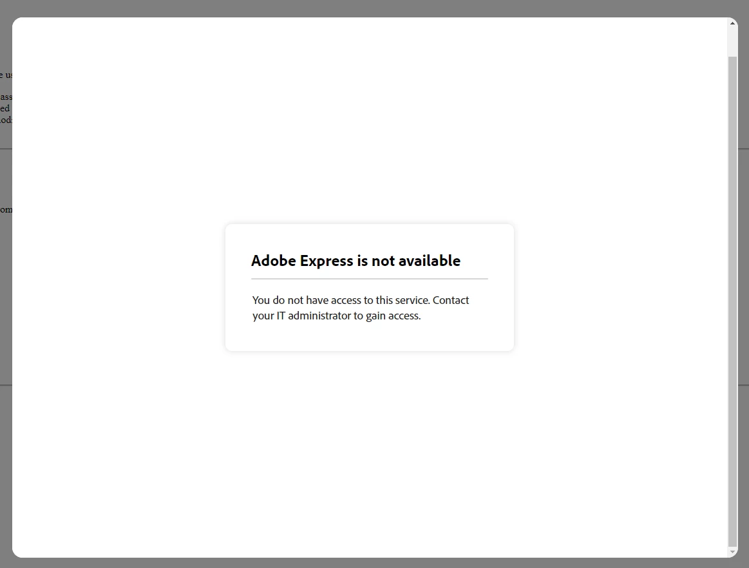The width and height of the screenshot is (749, 568).
Task: Click the scrollbar up arrow in the modal
Action: point(732,23)
